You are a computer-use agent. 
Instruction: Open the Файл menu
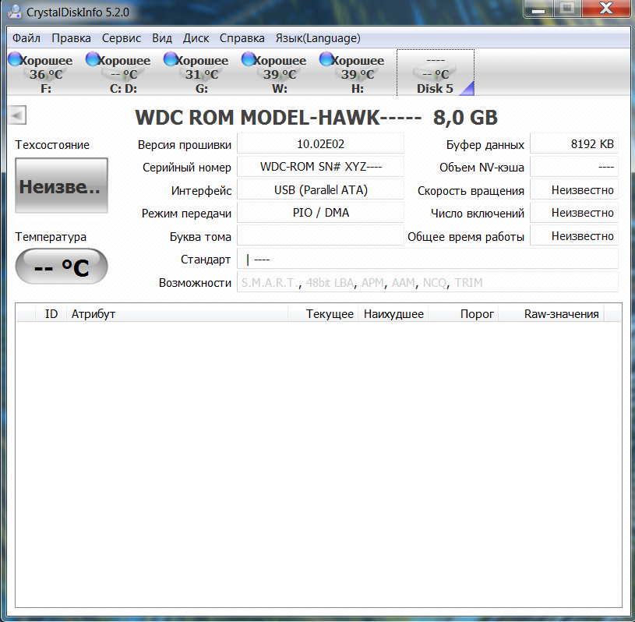pyautogui.click(x=26, y=38)
